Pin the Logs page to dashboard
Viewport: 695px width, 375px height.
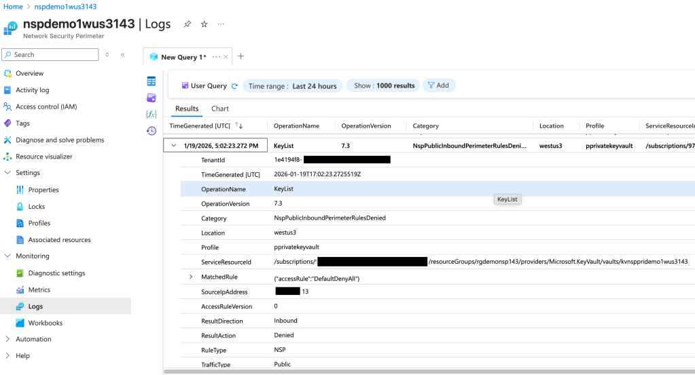[x=188, y=24]
